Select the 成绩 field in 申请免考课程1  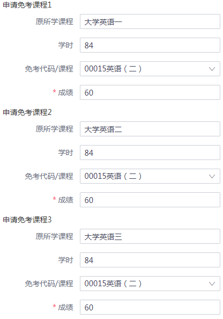pos(150,92)
